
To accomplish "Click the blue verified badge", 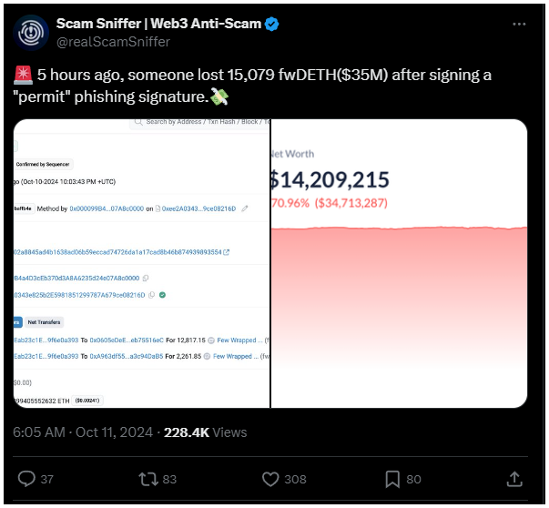I will pyautogui.click(x=271, y=25).
